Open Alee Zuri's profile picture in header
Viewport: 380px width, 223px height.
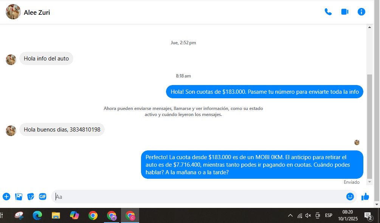point(13,12)
